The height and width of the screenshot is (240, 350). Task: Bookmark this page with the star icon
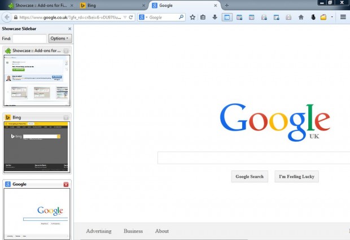[x=193, y=18]
